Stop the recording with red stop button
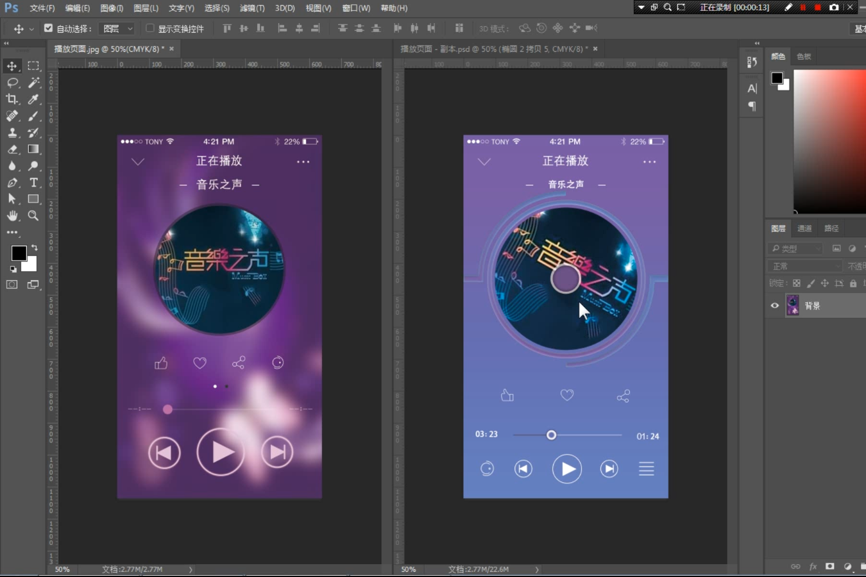Viewport: 866px width, 577px height. [818, 8]
